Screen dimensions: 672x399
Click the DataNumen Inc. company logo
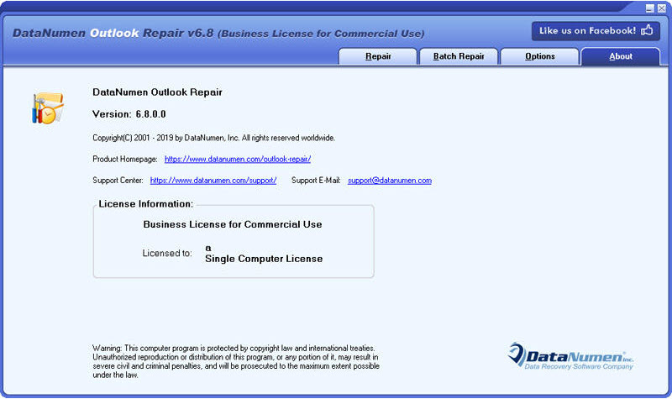point(570,356)
